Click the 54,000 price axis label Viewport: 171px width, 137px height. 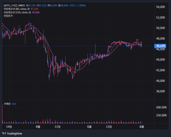160,7
